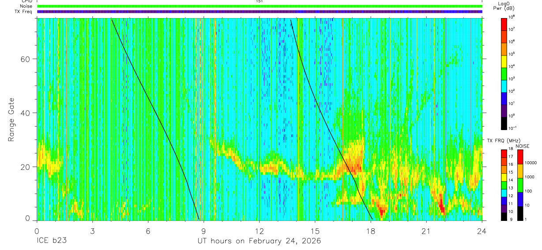Viewport: 542px width, 250px height.
Task: Select the 'Range Gate' y-axis title
Action: [11, 120]
